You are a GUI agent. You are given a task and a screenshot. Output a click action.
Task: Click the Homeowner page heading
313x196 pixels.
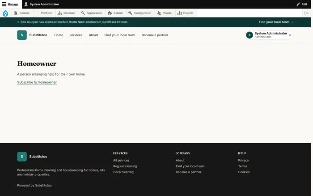pos(37,64)
